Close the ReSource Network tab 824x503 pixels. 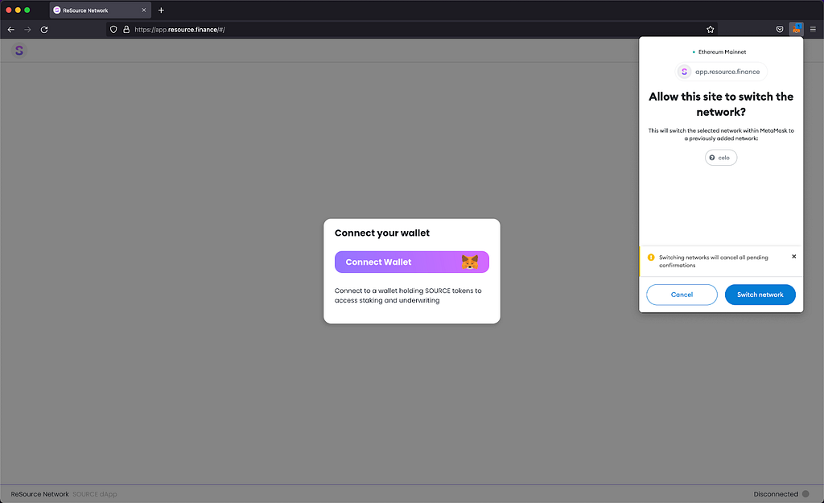tap(143, 10)
